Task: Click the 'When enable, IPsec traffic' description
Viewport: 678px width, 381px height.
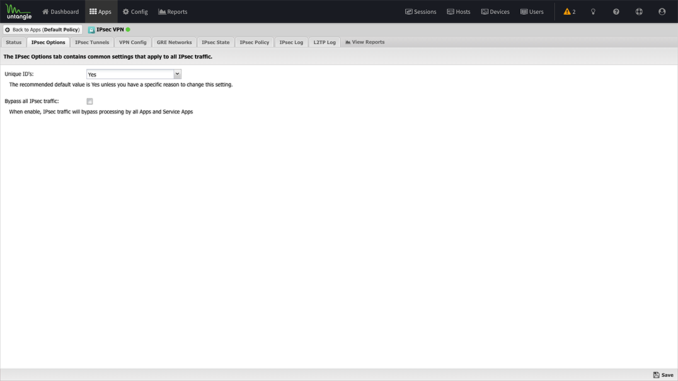Action: pos(100,112)
